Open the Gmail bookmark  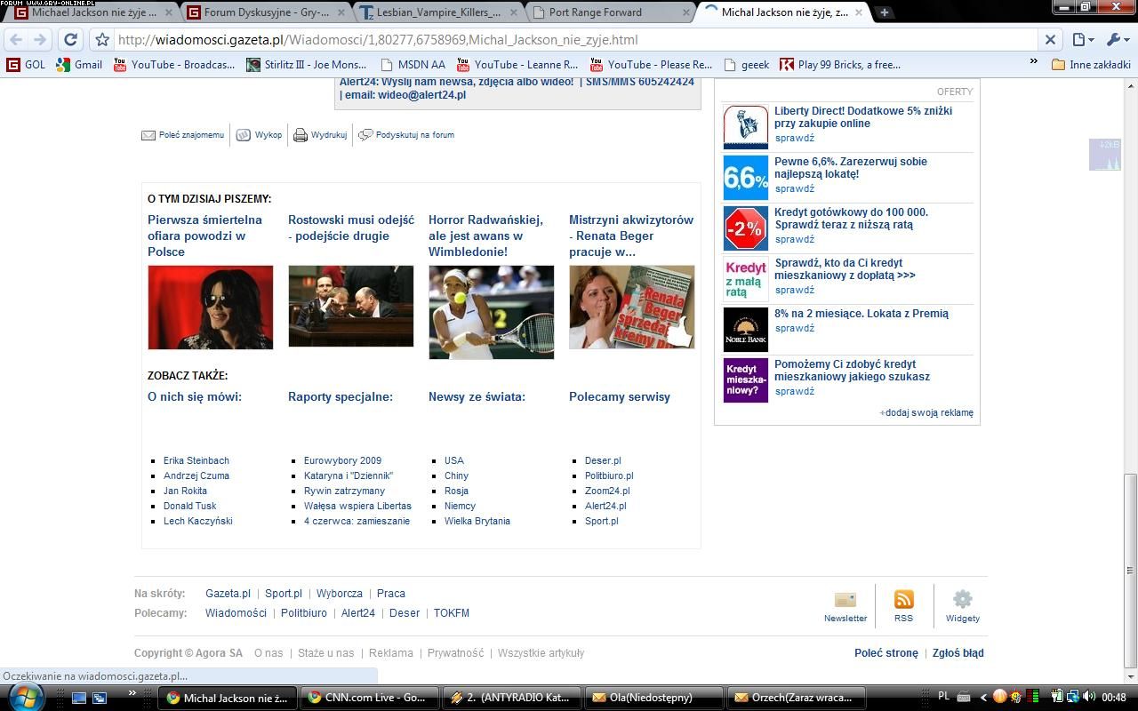79,65
